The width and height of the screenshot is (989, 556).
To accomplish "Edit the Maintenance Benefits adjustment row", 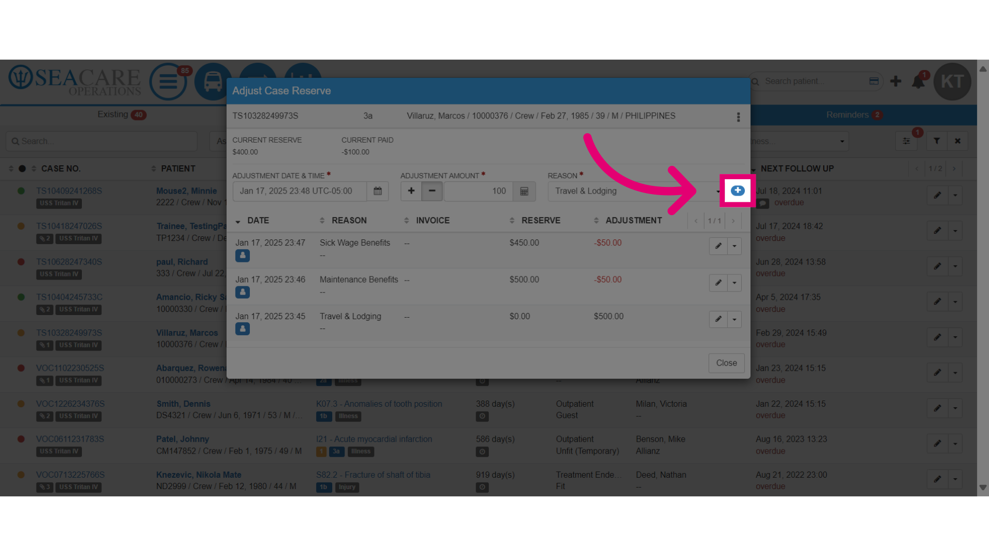I will [718, 283].
